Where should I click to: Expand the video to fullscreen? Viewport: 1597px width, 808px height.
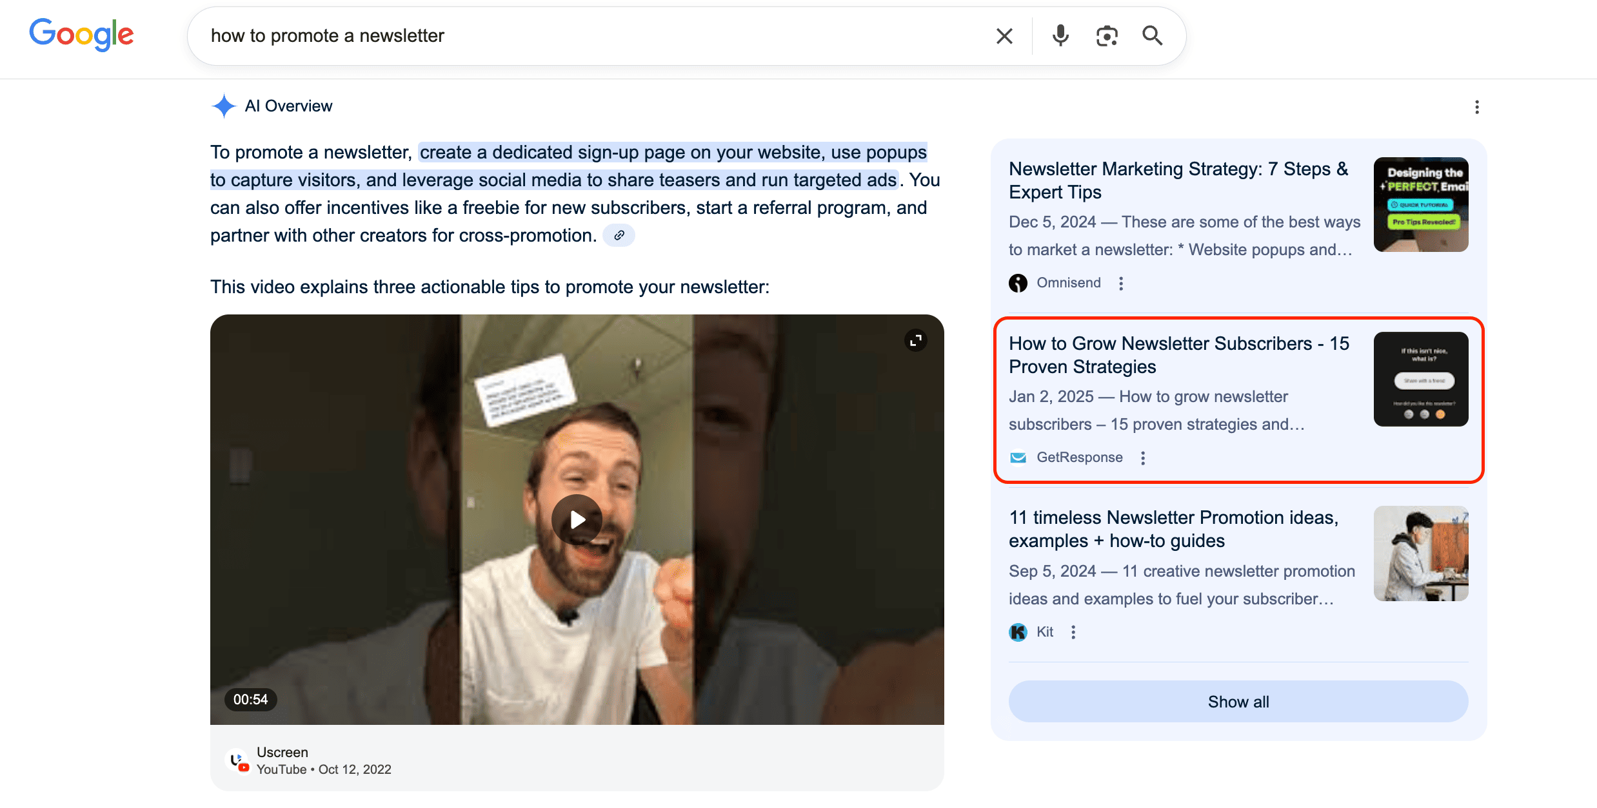(915, 340)
